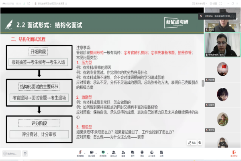Viewport: 241px width, 161px height.
Task: Click the emoji reaction hand icon
Action: coord(25,153)
